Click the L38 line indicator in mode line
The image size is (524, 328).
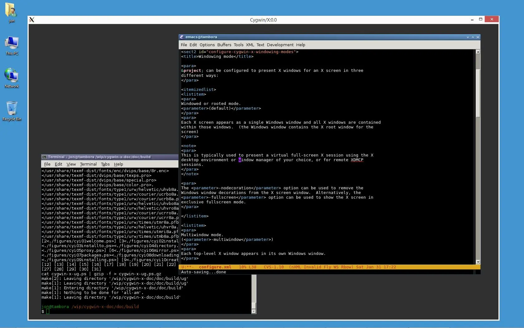[x=252, y=267]
